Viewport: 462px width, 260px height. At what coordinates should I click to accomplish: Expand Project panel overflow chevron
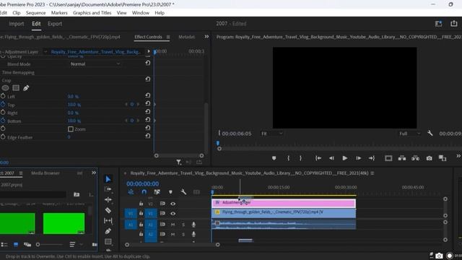(x=94, y=173)
